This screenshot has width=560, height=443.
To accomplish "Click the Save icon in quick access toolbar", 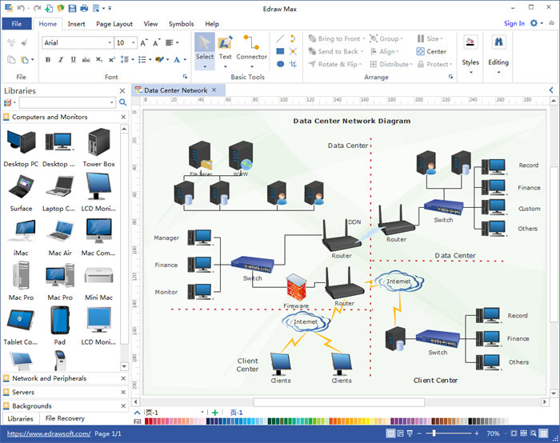I will click(x=72, y=8).
